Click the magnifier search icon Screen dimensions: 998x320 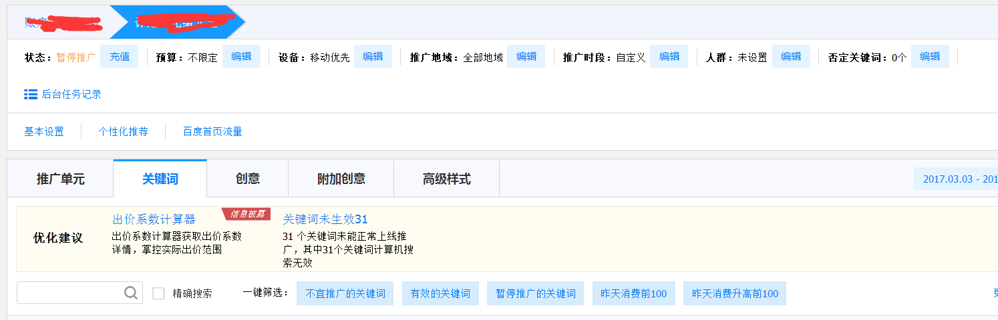[132, 293]
